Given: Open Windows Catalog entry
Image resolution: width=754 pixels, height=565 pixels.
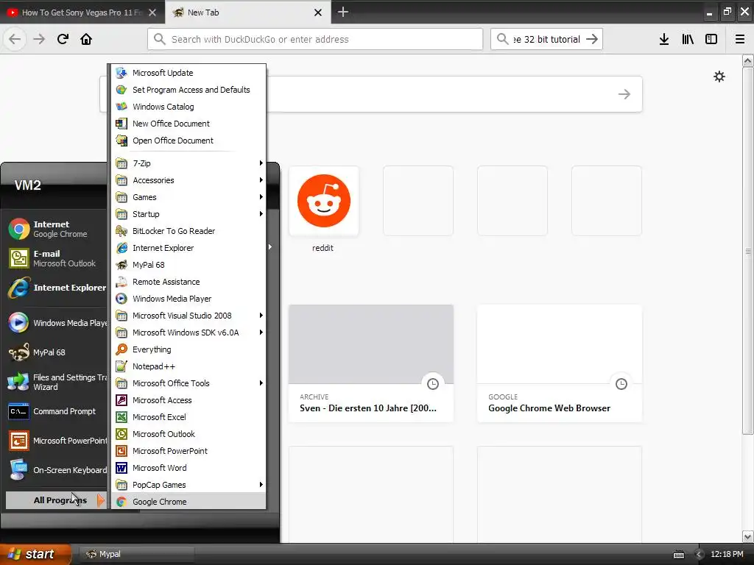Looking at the screenshot, I should tap(188, 107).
